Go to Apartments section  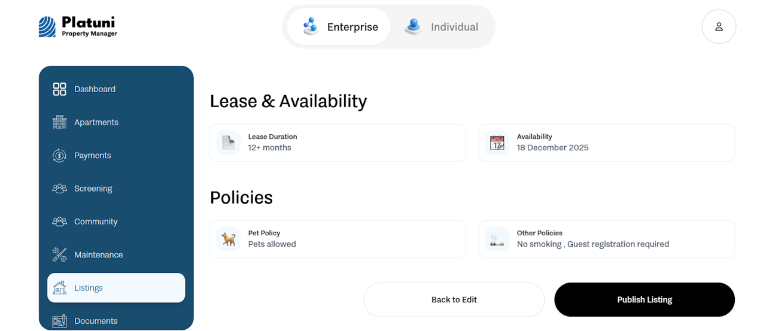[116, 122]
